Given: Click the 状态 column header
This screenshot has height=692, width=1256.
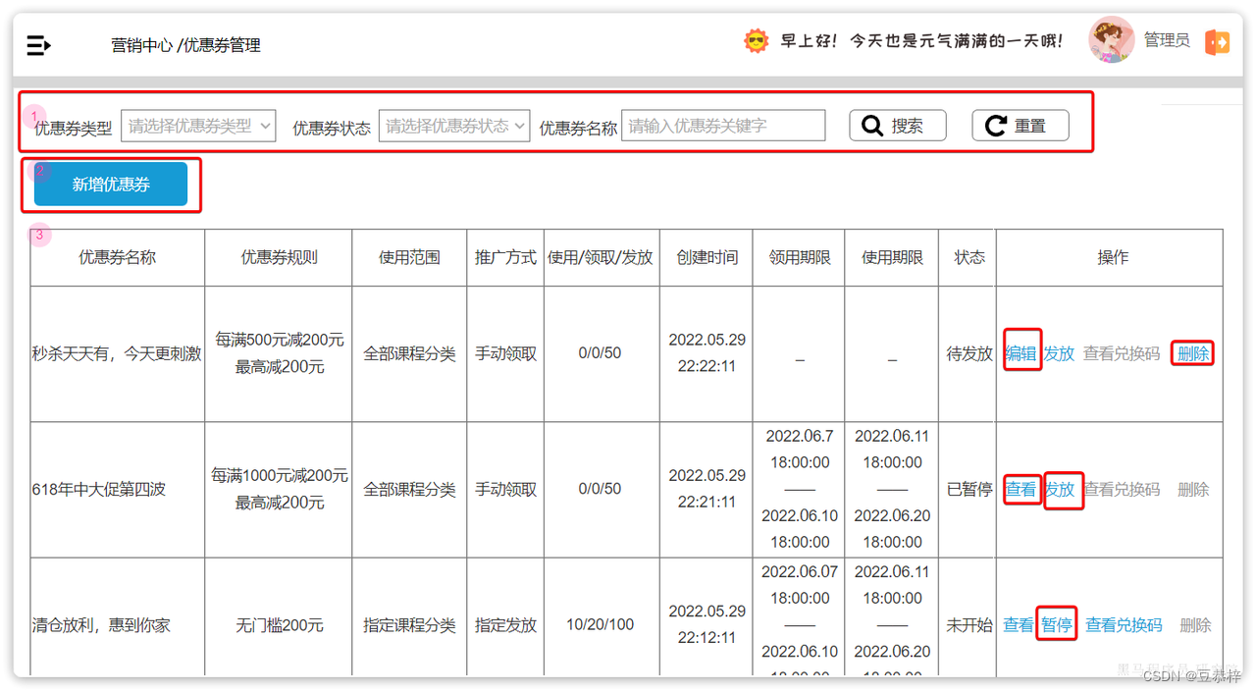Looking at the screenshot, I should 969,257.
